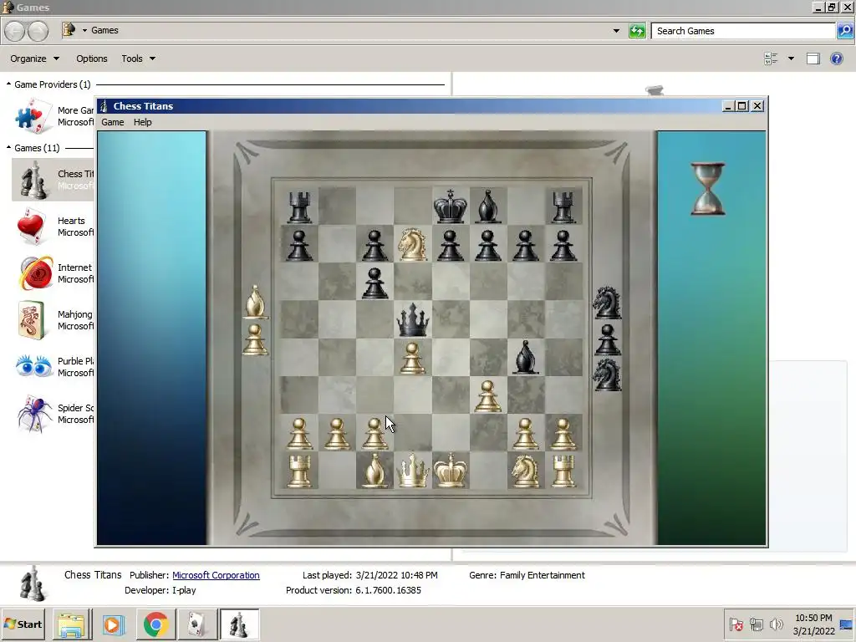
Task: Open Google Chrome from the taskbar
Action: [x=155, y=624]
